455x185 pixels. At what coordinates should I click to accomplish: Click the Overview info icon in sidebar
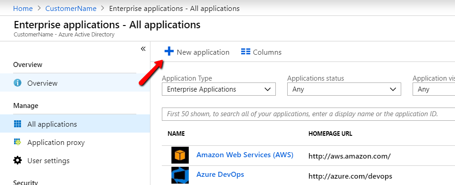pos(18,83)
